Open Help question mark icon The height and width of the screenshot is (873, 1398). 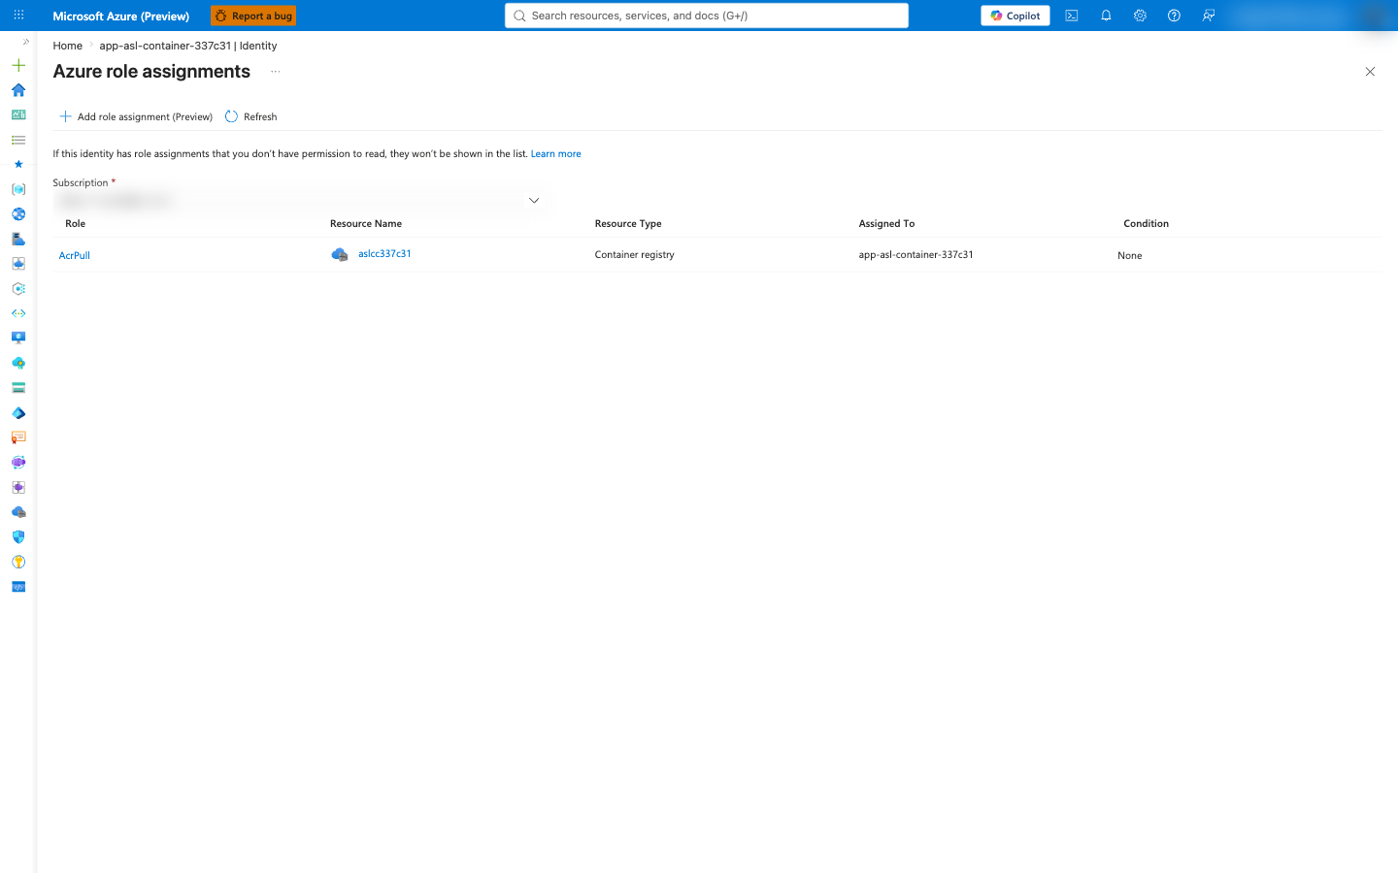click(x=1174, y=16)
